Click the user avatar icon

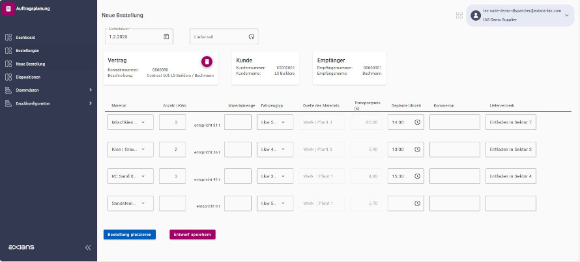(x=475, y=16)
